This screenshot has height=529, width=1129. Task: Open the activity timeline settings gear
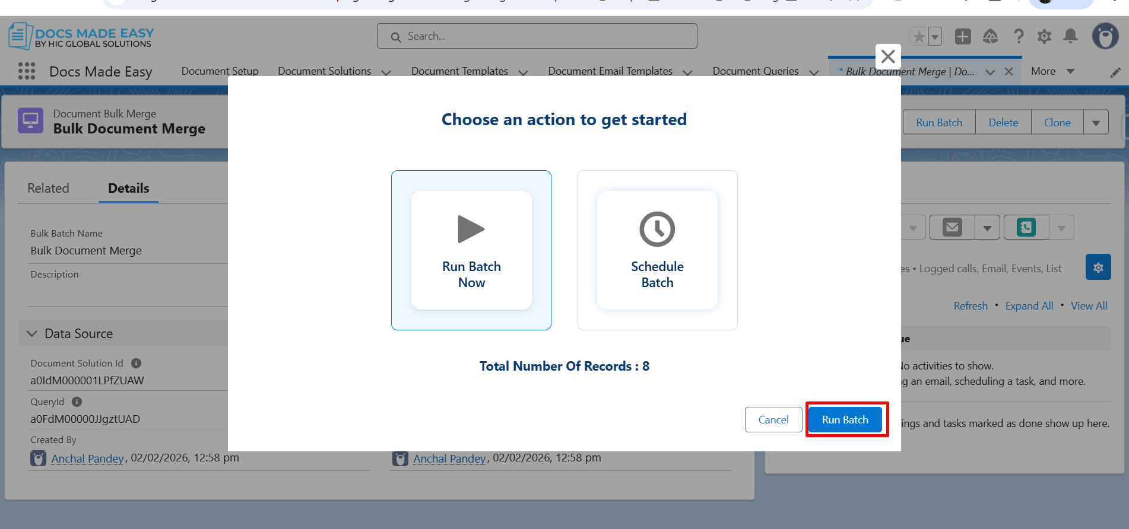point(1098,267)
